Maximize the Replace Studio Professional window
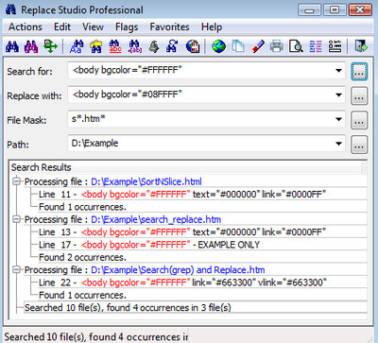The width and height of the screenshot is (378, 343). pos(335,10)
